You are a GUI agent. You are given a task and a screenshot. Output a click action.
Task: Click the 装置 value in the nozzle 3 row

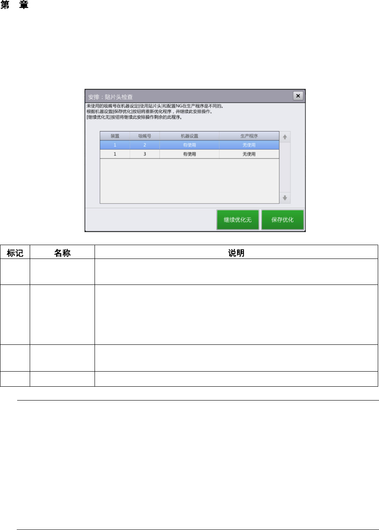(x=115, y=154)
